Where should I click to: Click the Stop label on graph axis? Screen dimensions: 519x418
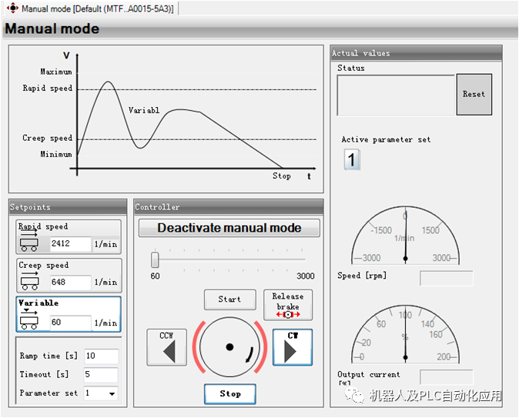pyautogui.click(x=282, y=176)
